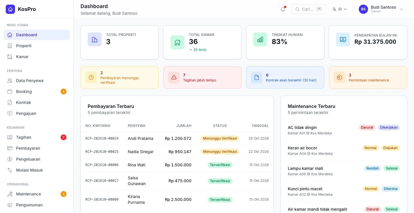Click the orange Booking count badge

[x=64, y=92]
